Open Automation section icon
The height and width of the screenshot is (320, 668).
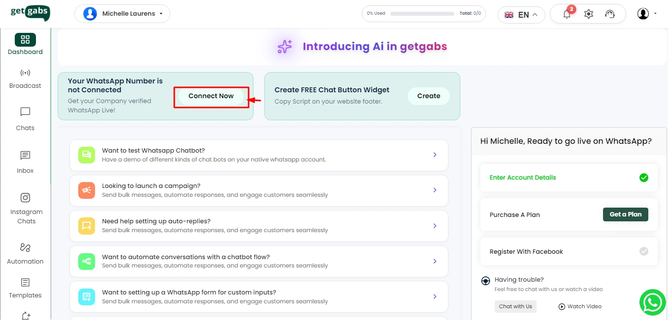tap(25, 247)
